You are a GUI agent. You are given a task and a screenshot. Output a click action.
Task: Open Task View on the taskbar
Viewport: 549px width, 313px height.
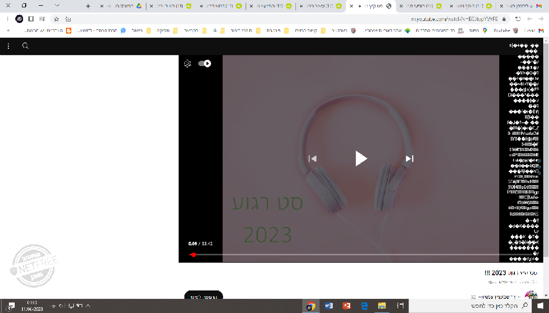click(400, 306)
